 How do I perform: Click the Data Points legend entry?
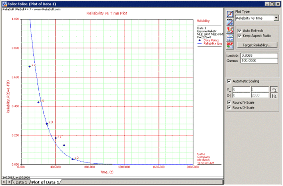[x=211, y=40]
